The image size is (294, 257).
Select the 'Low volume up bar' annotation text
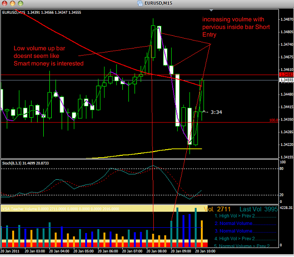tap(48, 56)
